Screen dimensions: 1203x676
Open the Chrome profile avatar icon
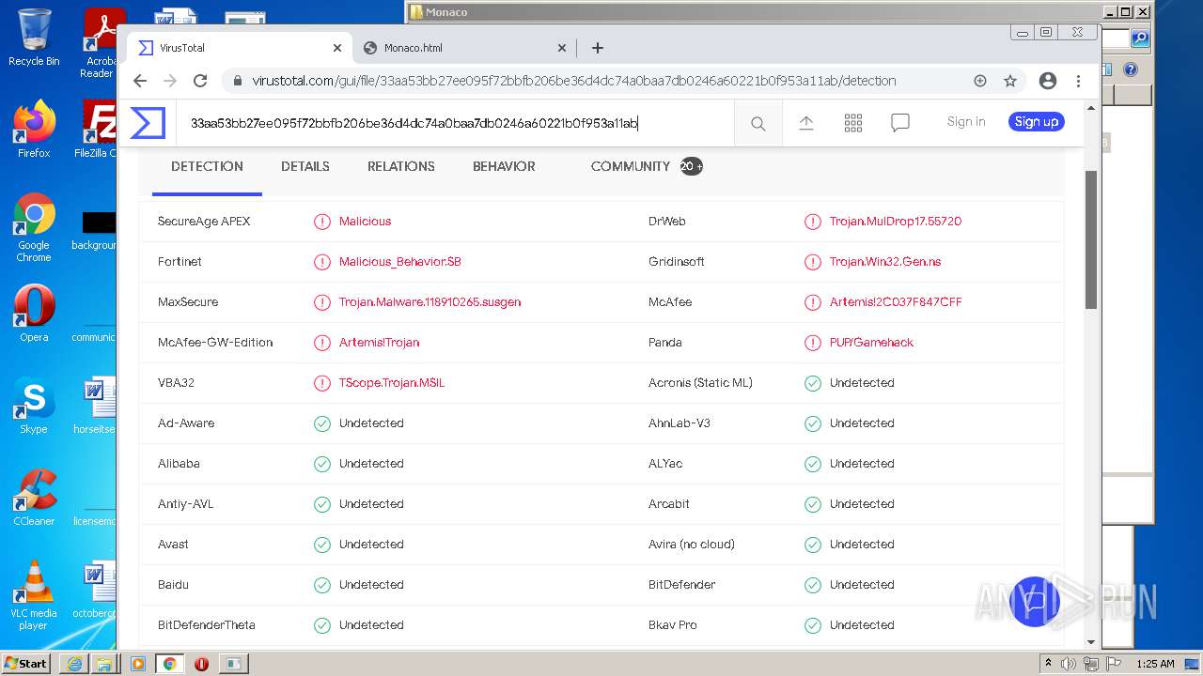[x=1048, y=81]
